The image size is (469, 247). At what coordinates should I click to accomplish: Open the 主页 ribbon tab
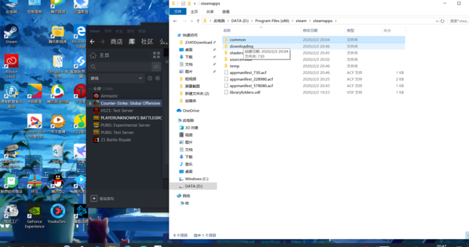(194, 12)
